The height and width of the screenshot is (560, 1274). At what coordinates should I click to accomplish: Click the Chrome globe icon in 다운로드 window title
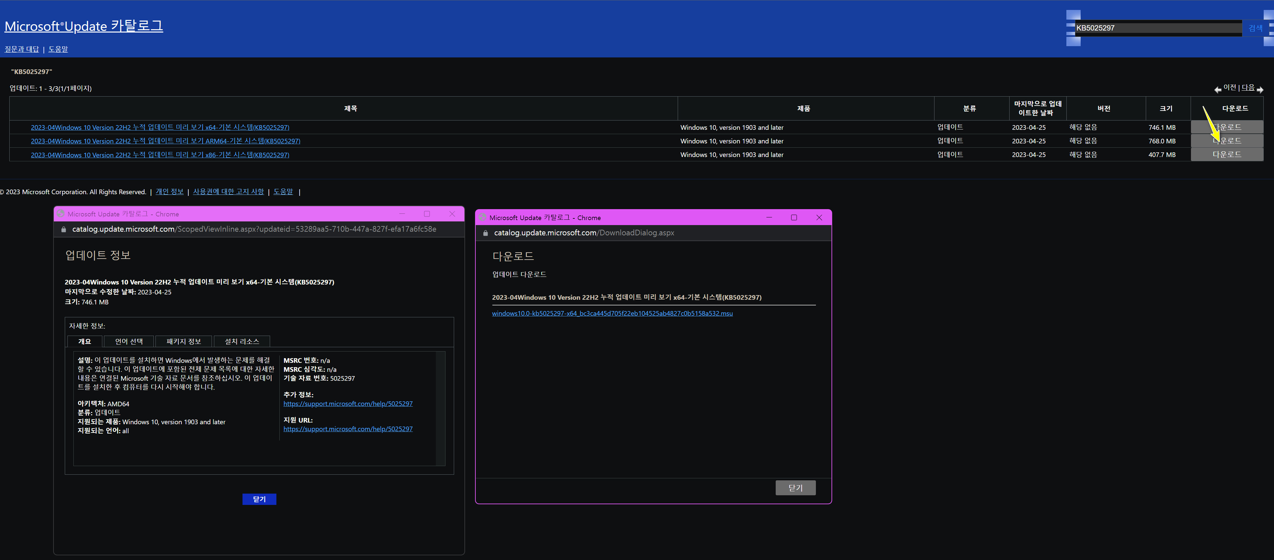click(x=483, y=217)
